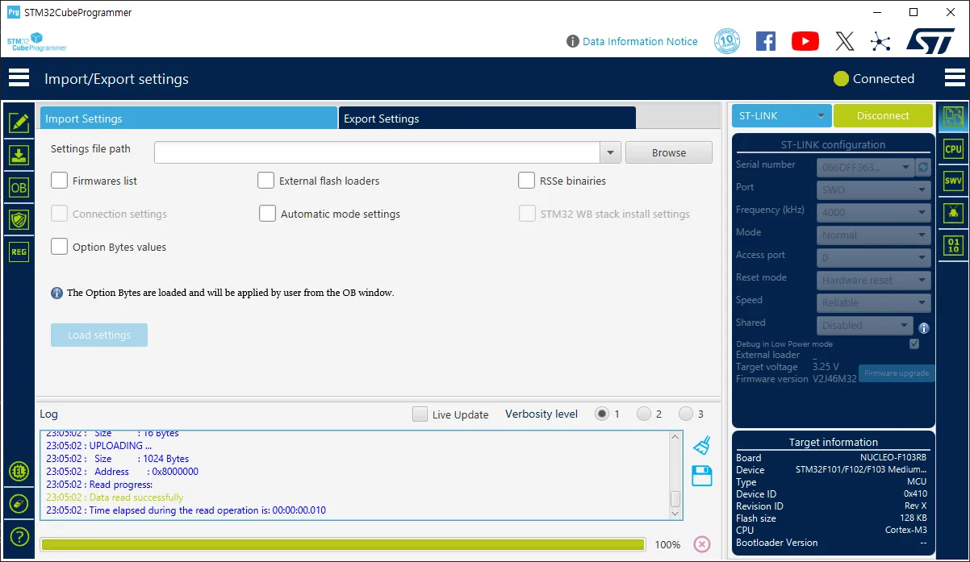Open the Shared Disabled dropdown
970x562 pixels.
point(865,326)
